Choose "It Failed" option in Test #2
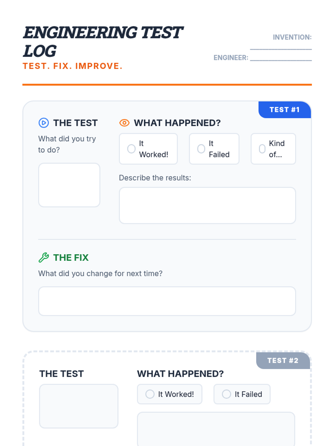The height and width of the screenshot is (446, 334). point(226,394)
